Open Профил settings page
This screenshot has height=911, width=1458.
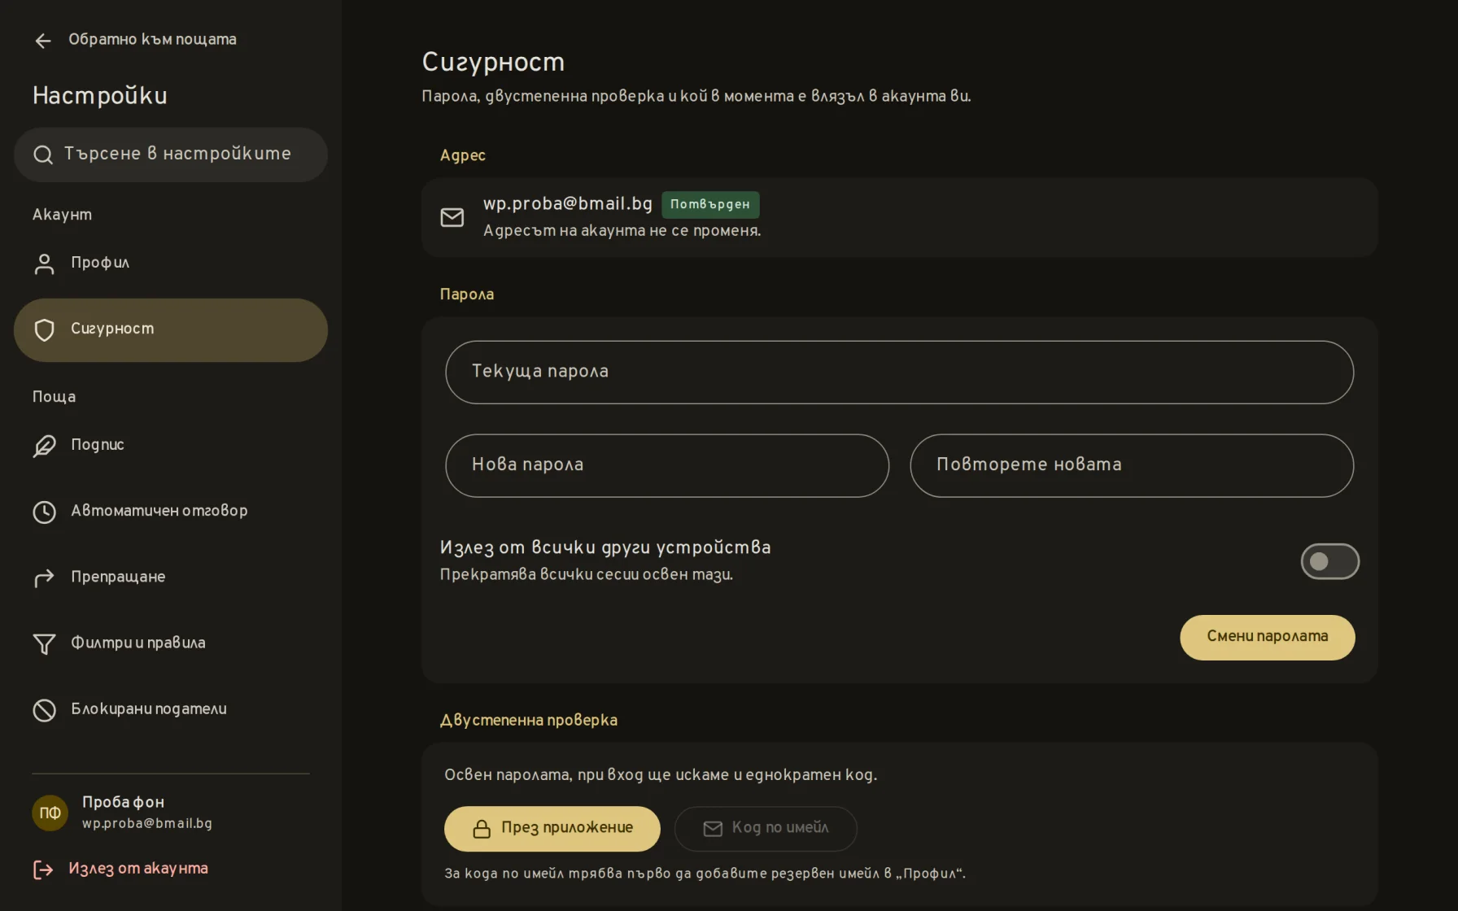coord(171,264)
